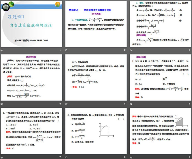Open slide 8 with the v-t graph question
Image resolution: width=192 pixels, height=159 pixels.
[96, 131]
